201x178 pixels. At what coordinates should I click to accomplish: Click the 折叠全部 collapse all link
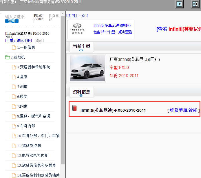coord(54,17)
